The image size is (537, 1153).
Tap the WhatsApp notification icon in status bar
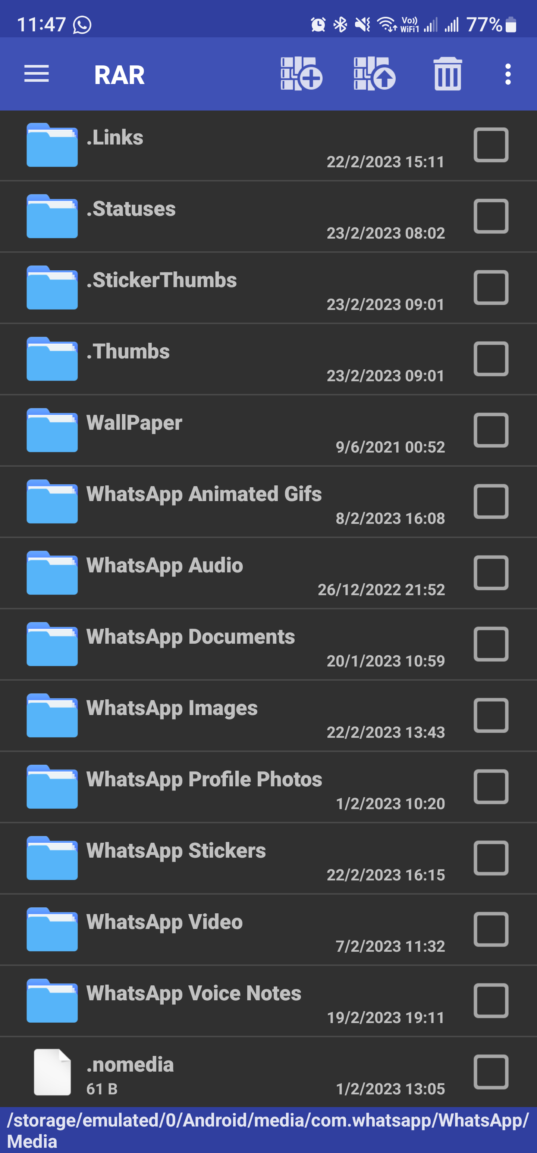coord(82,25)
